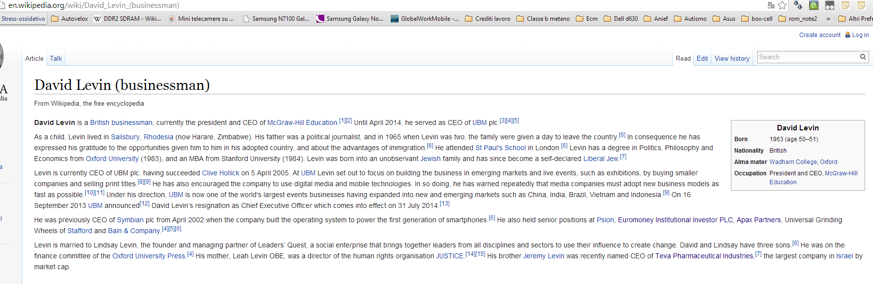Select the Read tab
Viewport: 873px width, 284px height.
[x=683, y=58]
